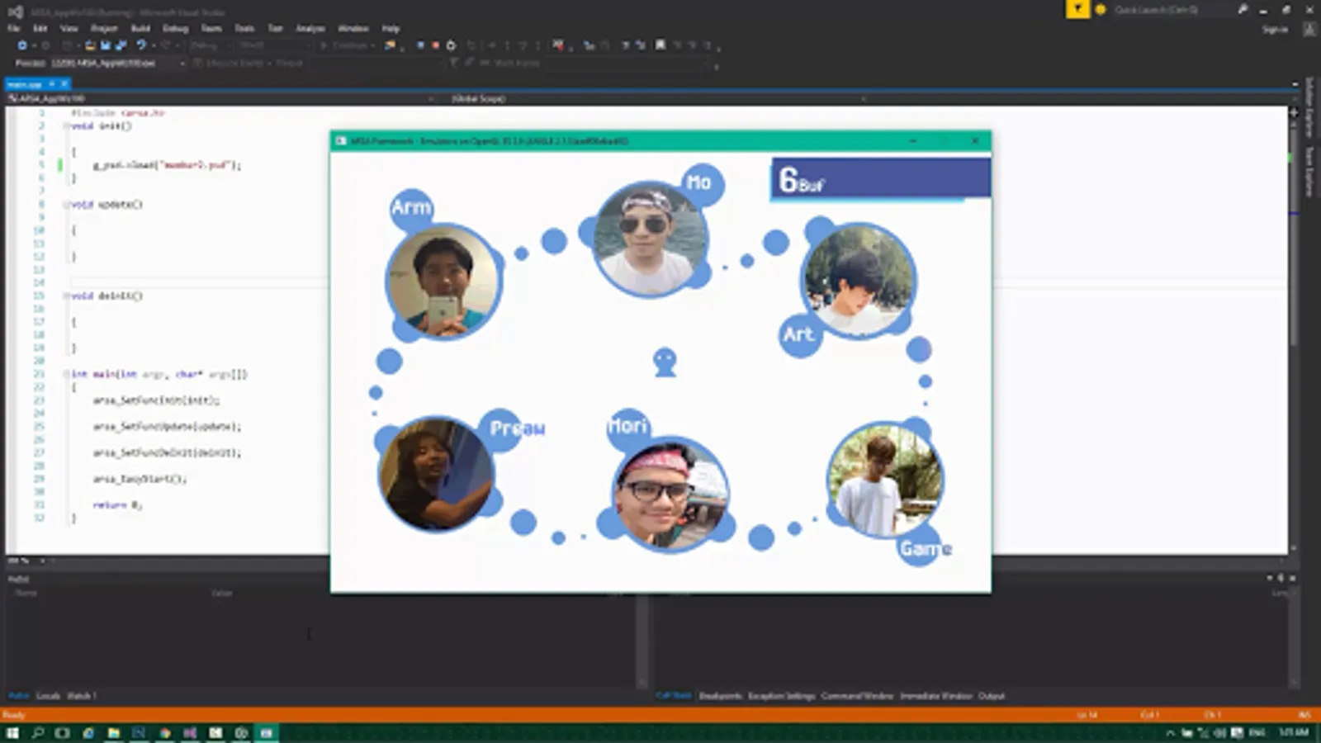1321x743 pixels.
Task: Click the Continue debugging button
Action: [347, 45]
